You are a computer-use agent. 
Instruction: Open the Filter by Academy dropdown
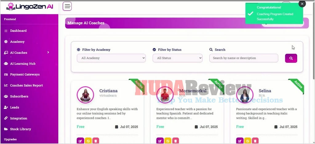point(111,58)
